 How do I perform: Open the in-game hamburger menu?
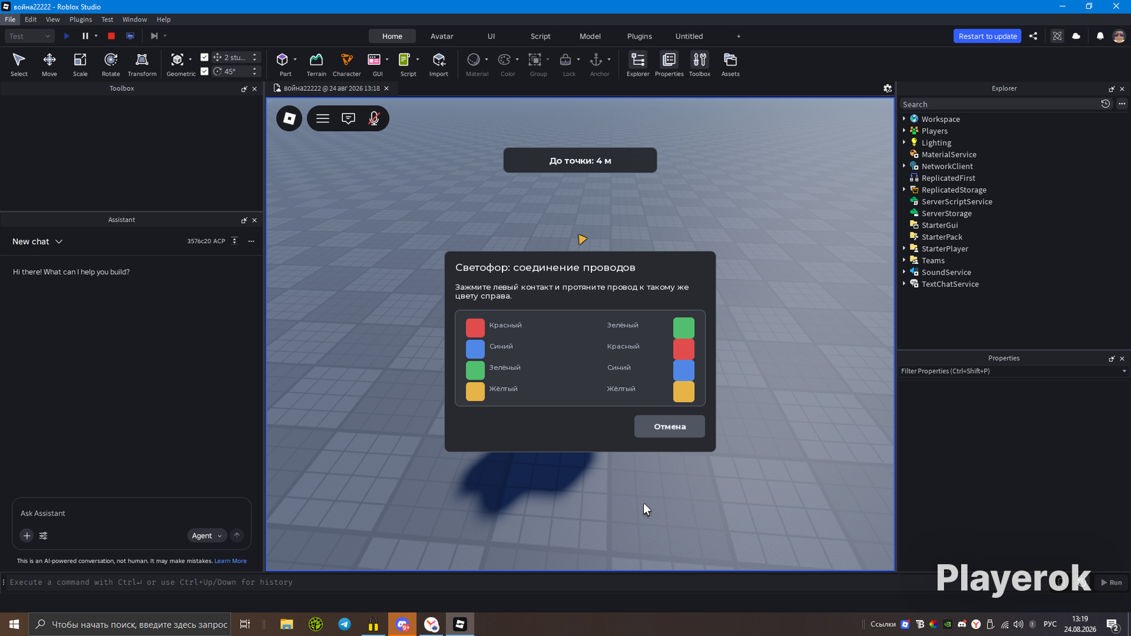(x=323, y=118)
